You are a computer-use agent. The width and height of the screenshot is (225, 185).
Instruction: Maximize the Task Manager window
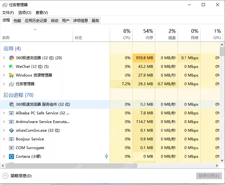[203, 5]
